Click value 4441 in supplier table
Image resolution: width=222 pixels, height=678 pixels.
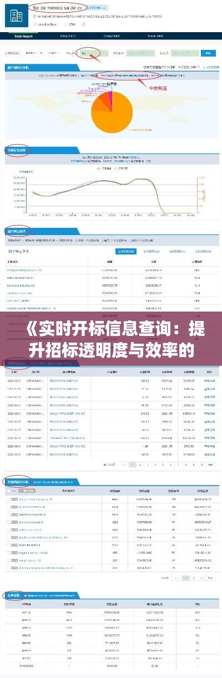coord(114,499)
